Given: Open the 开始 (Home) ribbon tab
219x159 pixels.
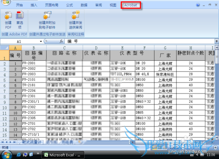Looking at the screenshot, I should [x=19, y=5].
